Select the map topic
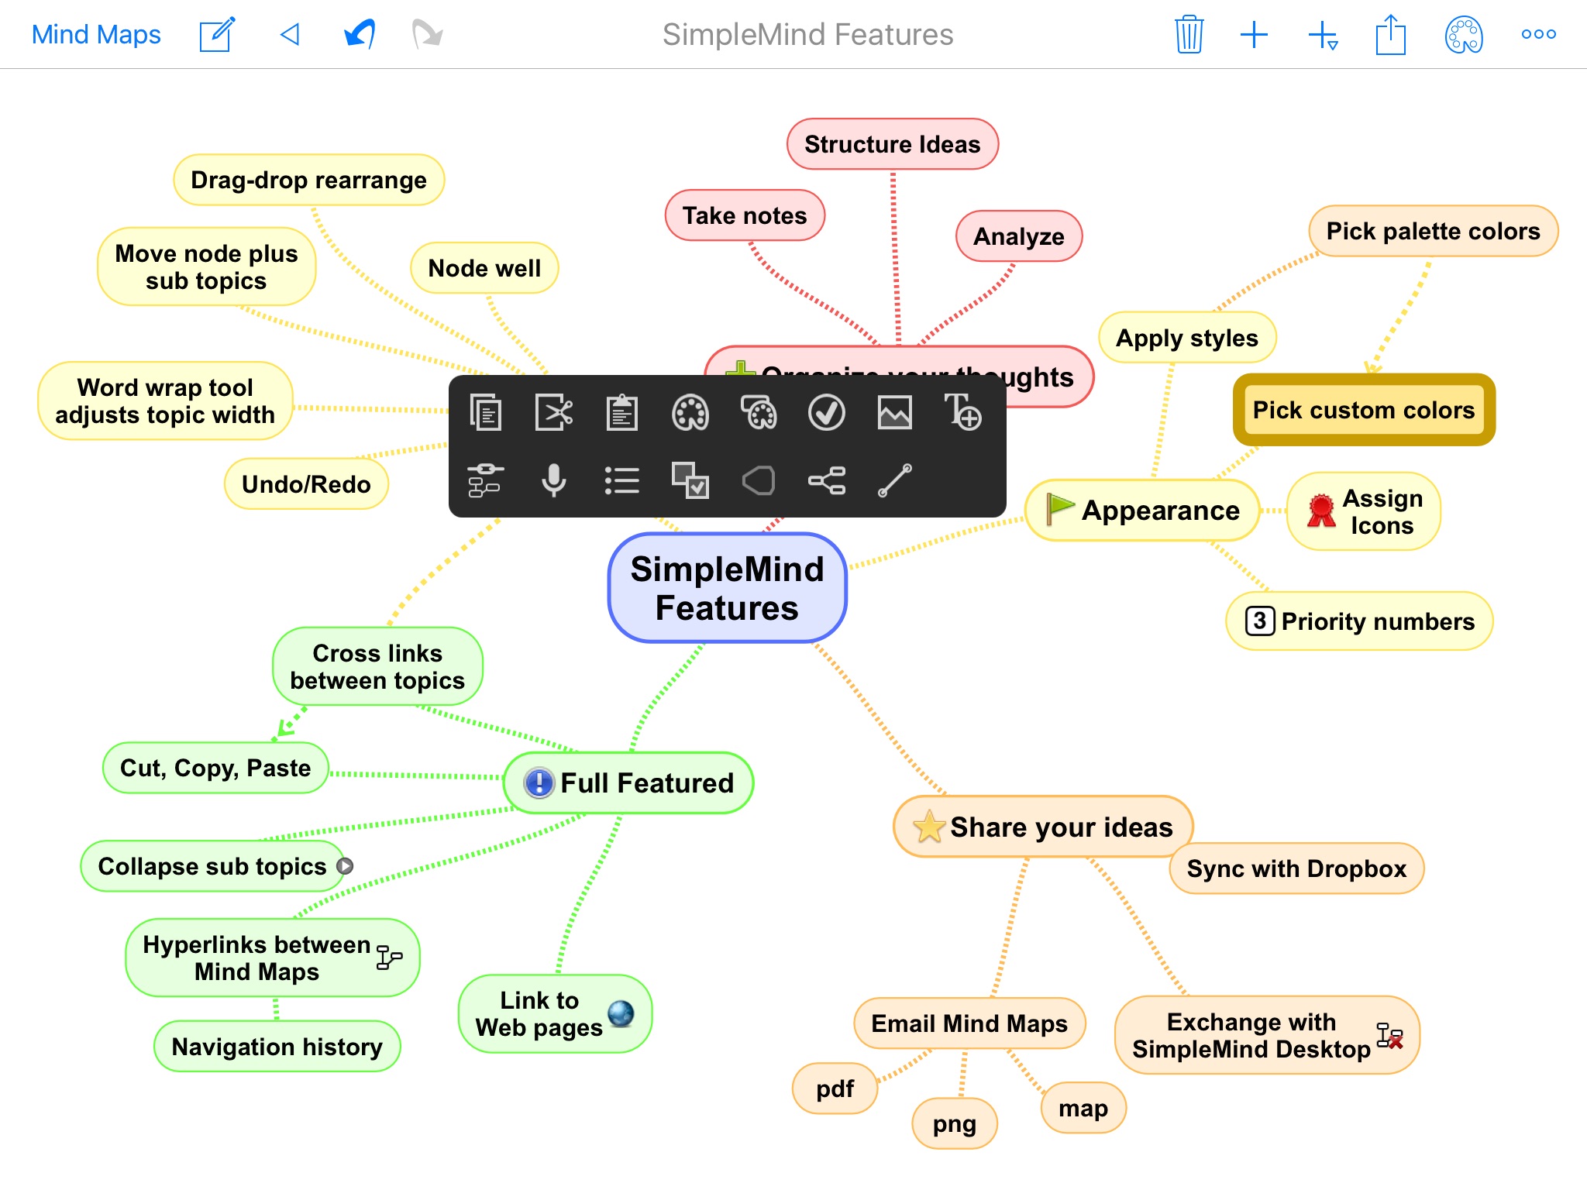The image size is (1587, 1190). point(1083,1108)
